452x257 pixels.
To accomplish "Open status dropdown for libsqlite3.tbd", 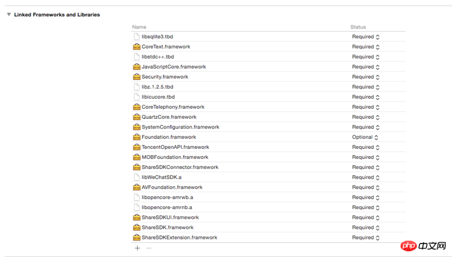I will point(366,37).
